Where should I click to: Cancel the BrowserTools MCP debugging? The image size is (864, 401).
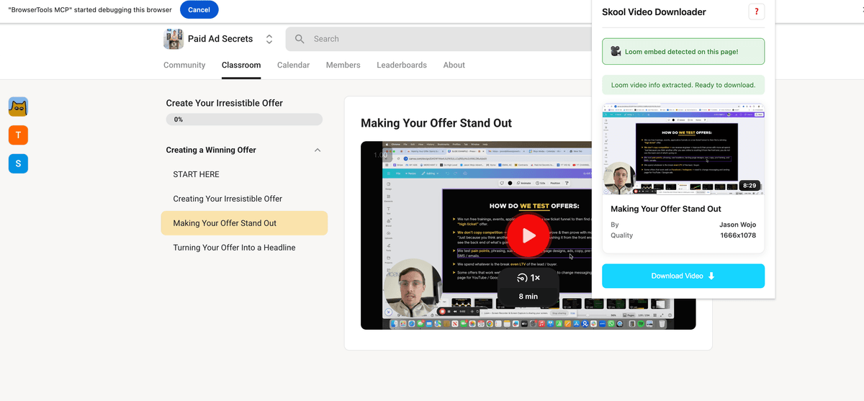pyautogui.click(x=199, y=10)
